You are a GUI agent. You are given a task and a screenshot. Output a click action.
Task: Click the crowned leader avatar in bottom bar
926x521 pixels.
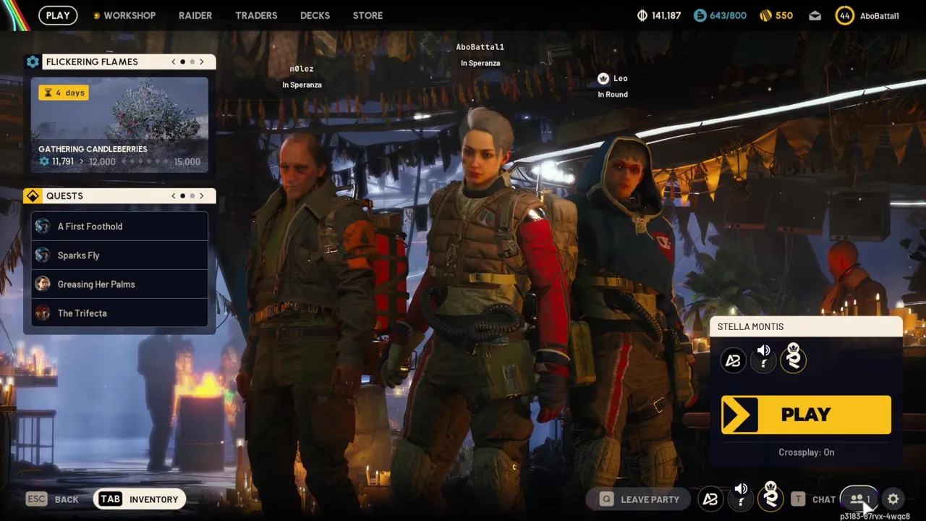click(770, 496)
